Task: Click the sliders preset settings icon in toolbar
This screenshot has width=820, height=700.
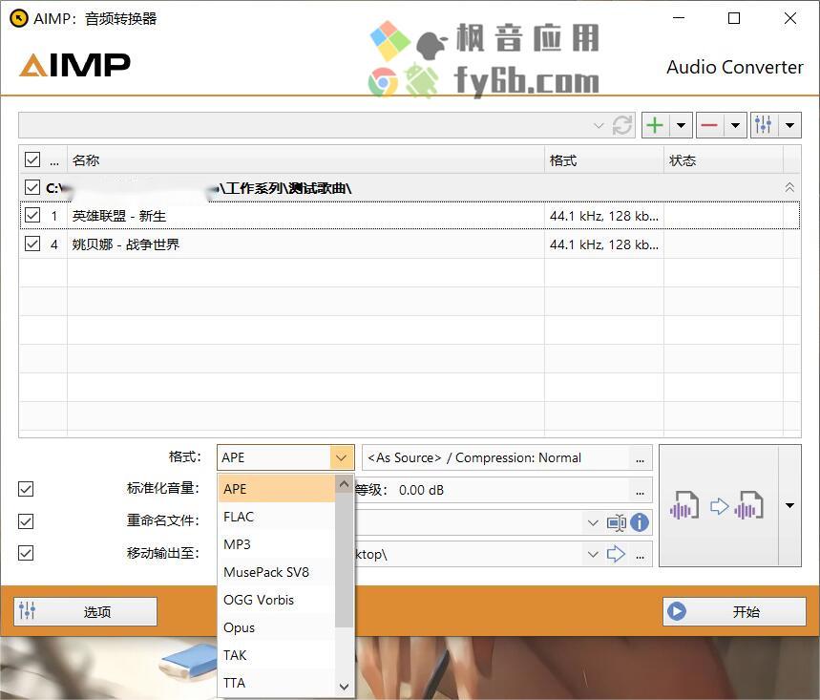Action: click(x=764, y=125)
